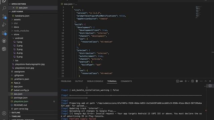Open README.md
The height and width of the screenshot is (120, 214).
(20, 105)
